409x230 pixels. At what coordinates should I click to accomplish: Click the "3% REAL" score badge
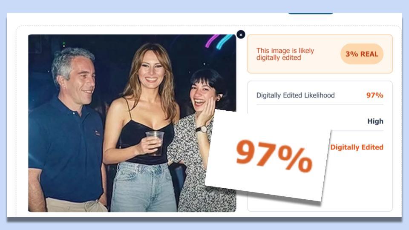click(362, 54)
